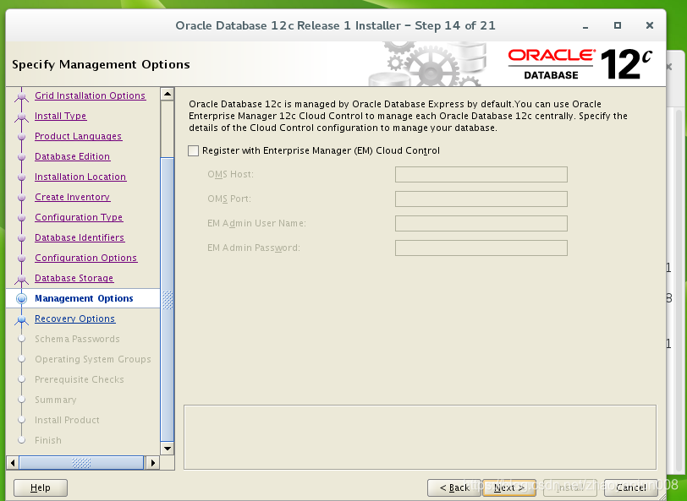Open Grid Installation Options step

[x=90, y=95]
